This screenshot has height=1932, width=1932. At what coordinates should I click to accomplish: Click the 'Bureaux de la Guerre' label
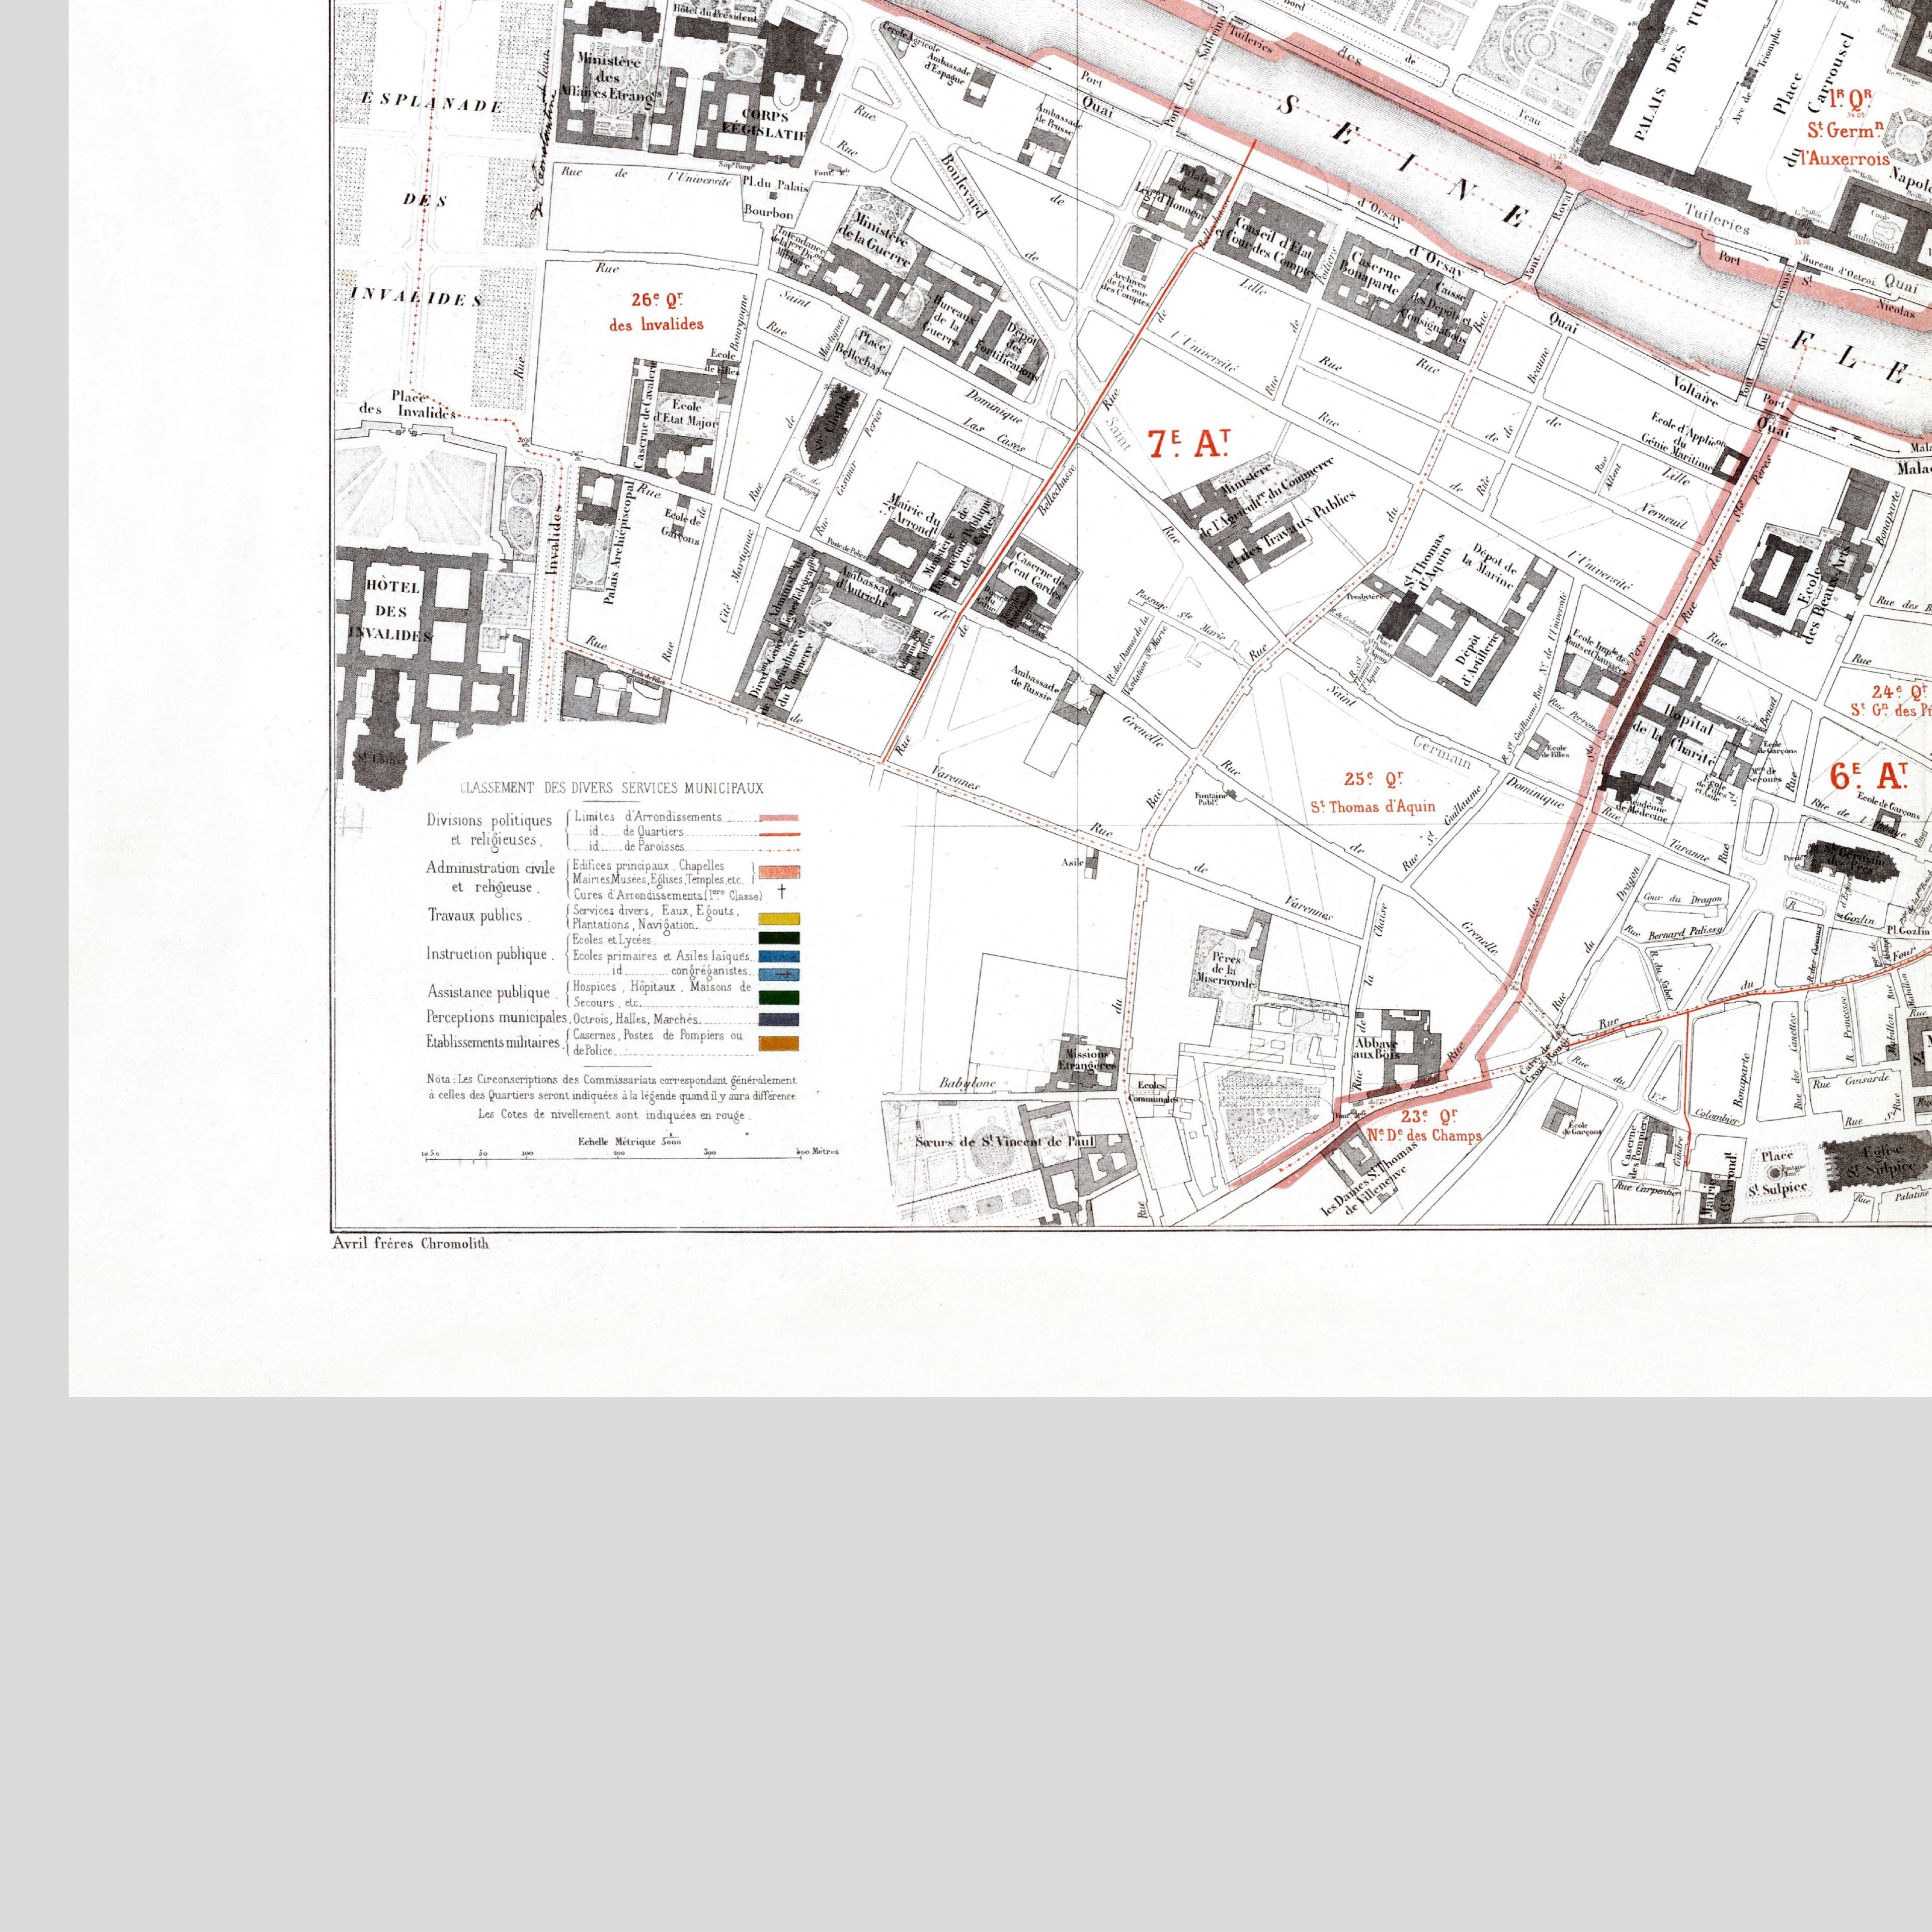click(951, 322)
